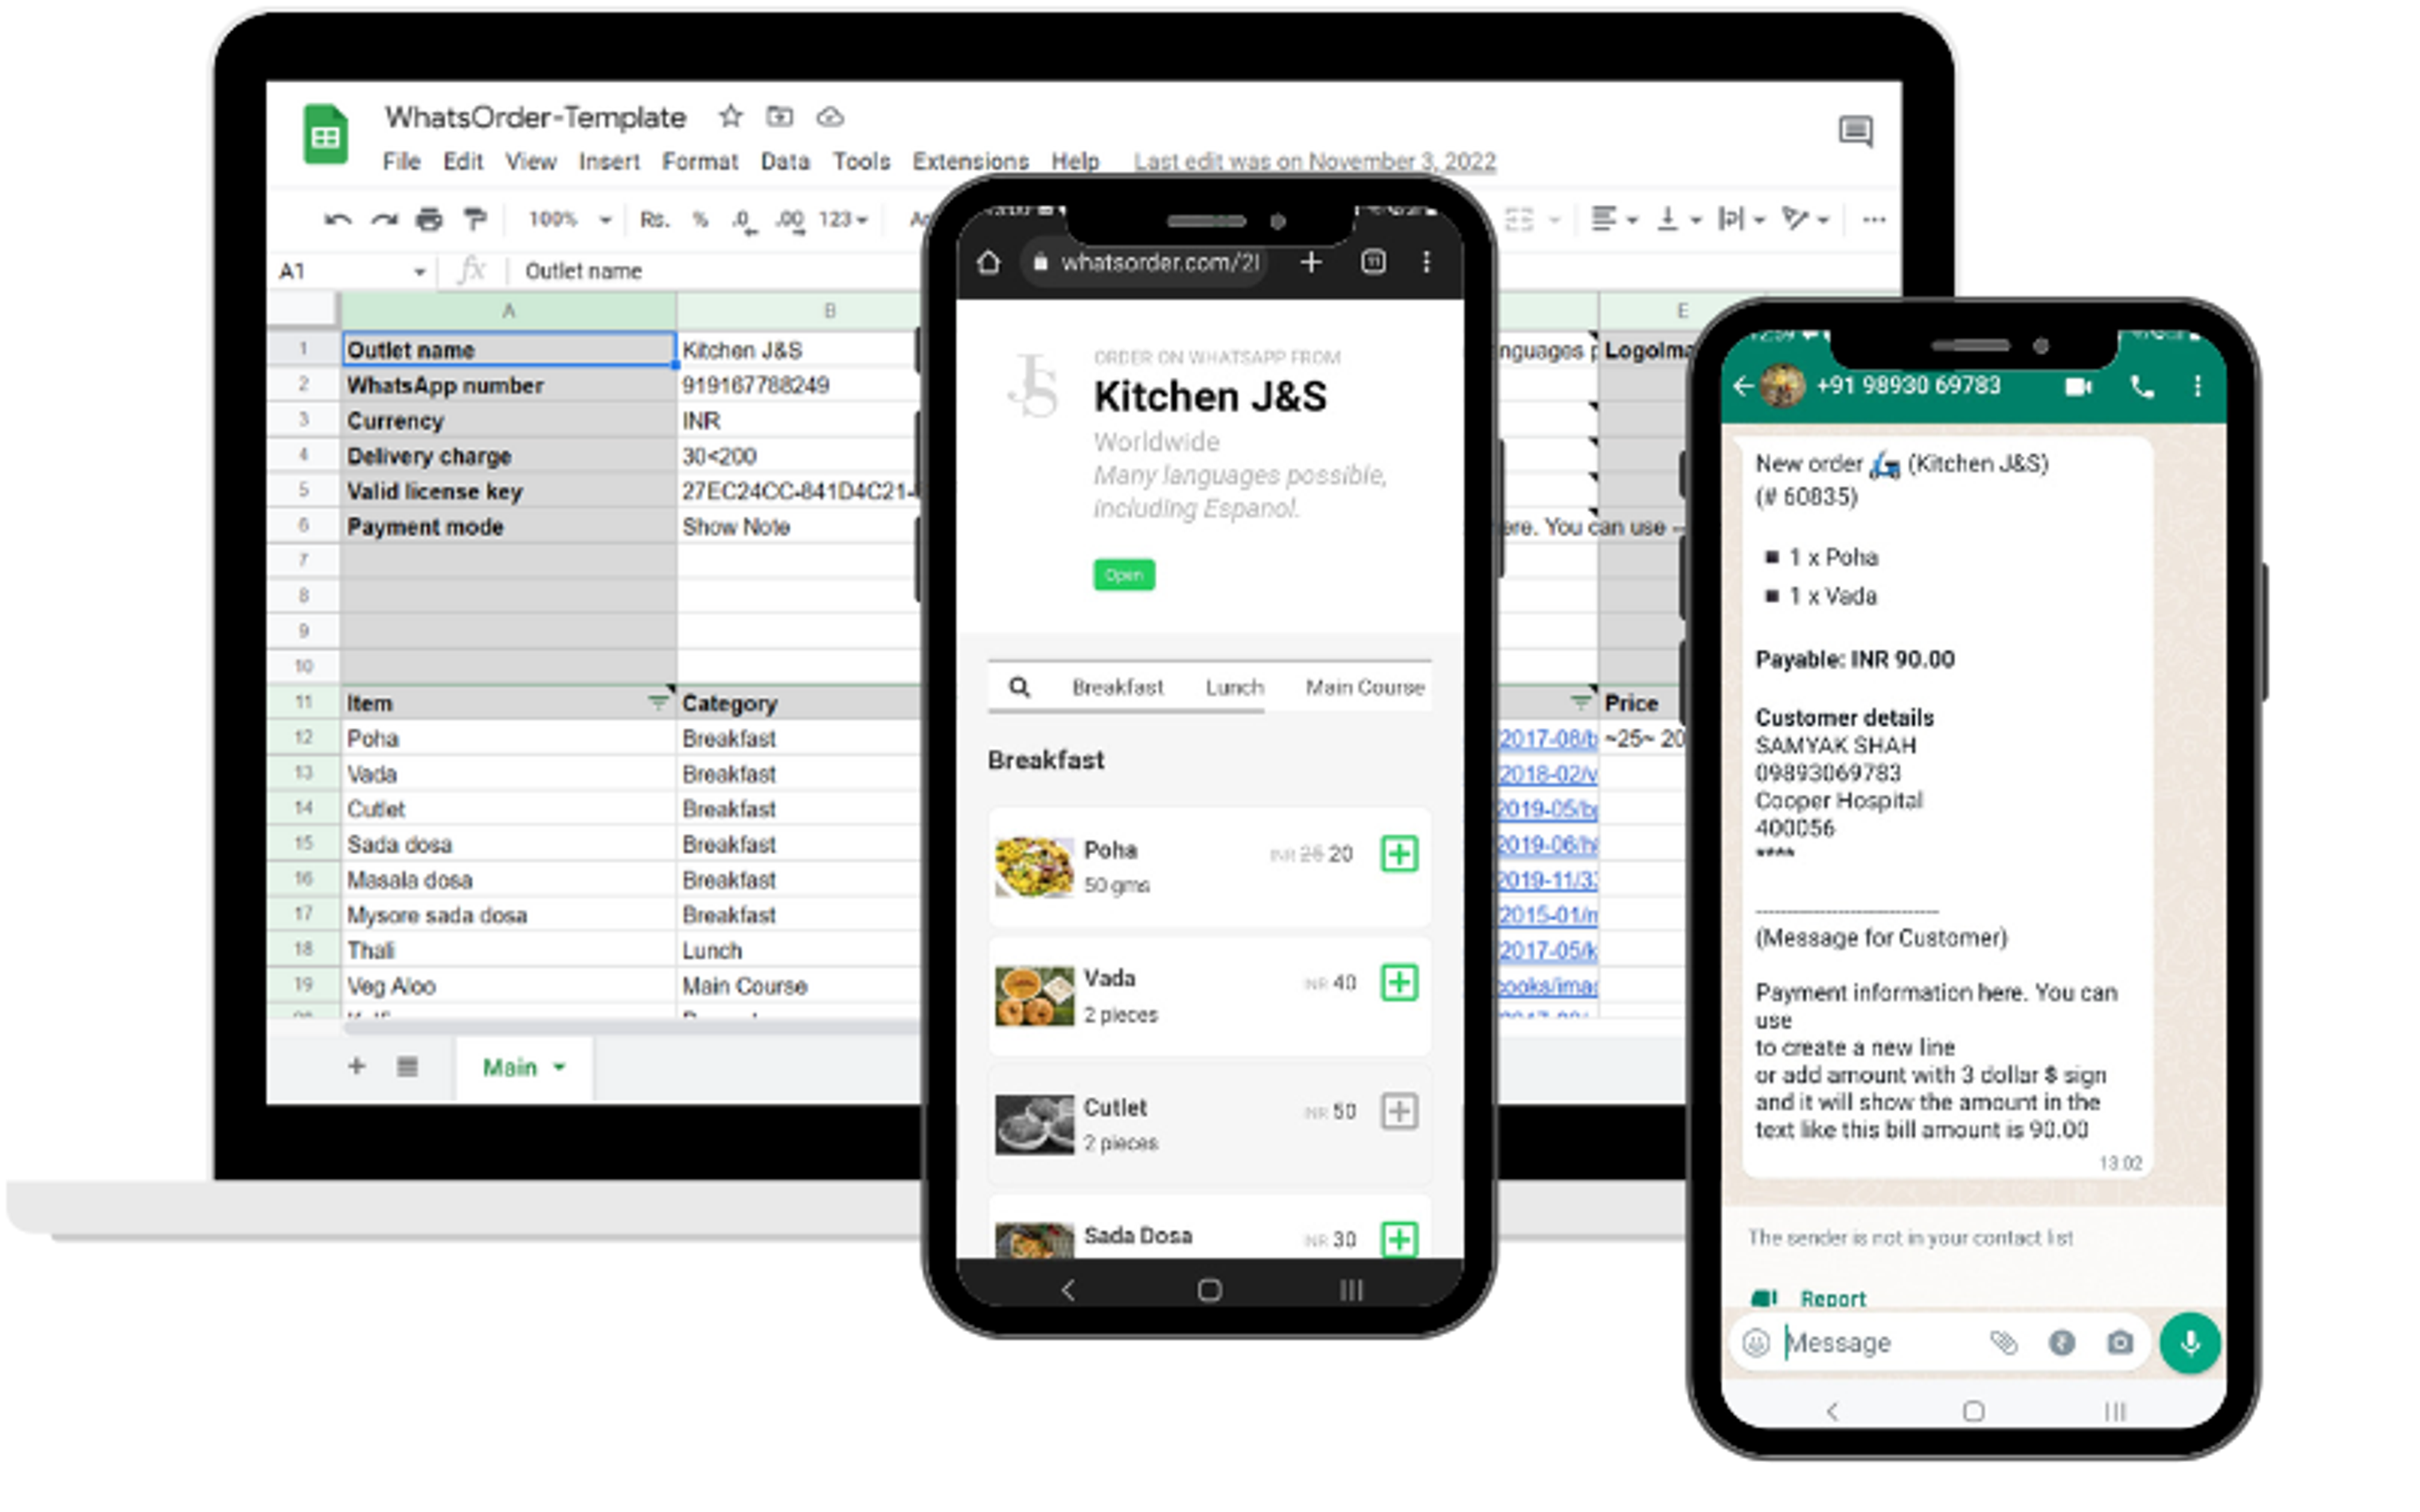Viewport: 2420px width, 1512px height.
Task: Add Sada Dosa to the order
Action: pyautogui.click(x=1399, y=1239)
